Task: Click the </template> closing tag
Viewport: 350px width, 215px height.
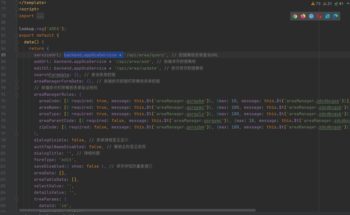Action: coord(33,2)
